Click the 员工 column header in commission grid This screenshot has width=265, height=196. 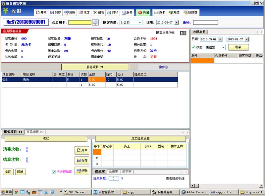pyautogui.click(x=127, y=146)
